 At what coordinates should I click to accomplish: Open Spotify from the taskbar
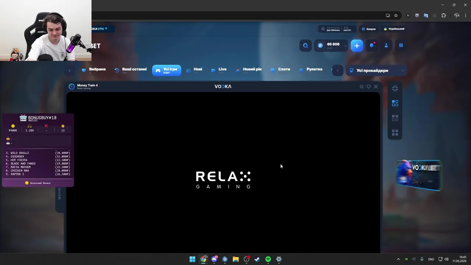pyautogui.click(x=268, y=259)
